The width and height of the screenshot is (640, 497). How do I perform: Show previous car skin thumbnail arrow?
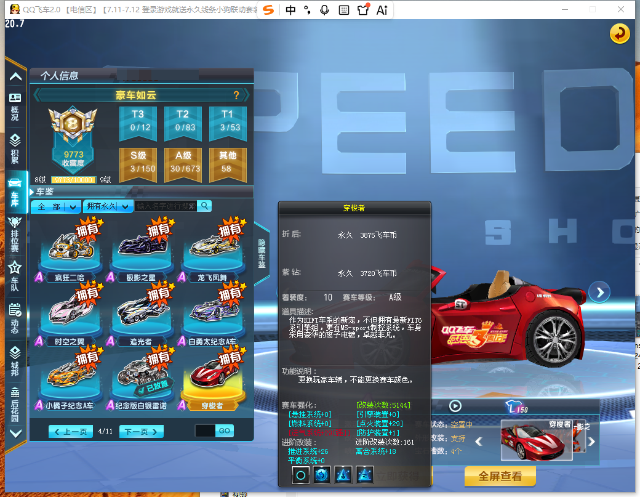[479, 442]
